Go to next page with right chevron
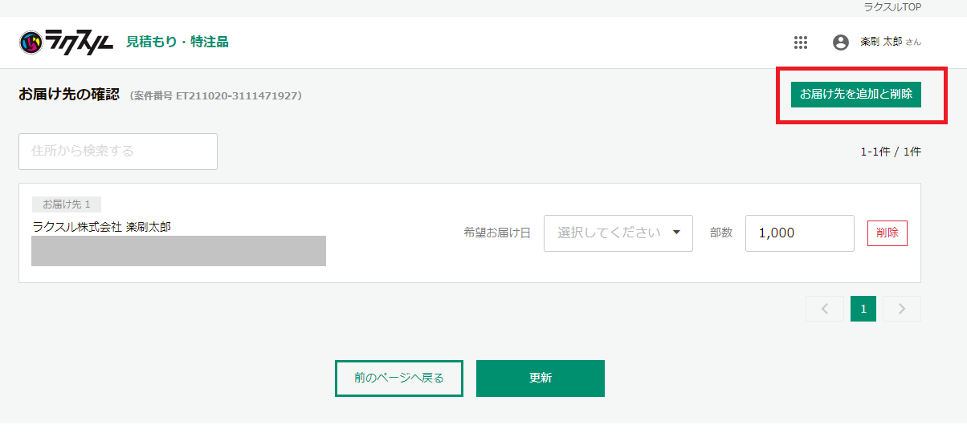The width and height of the screenshot is (967, 433). (x=901, y=309)
